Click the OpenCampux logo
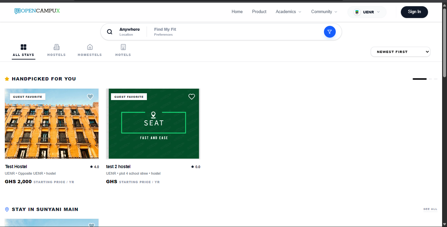 click(37, 11)
